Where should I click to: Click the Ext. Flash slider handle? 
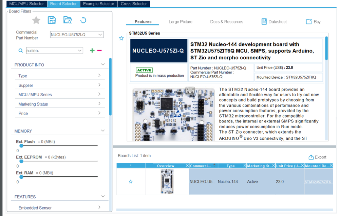(21, 145)
